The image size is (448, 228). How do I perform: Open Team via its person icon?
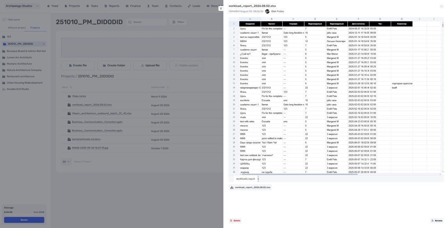[x=148, y=6]
